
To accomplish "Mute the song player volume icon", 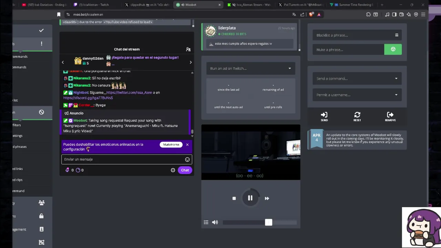I will point(215,223).
